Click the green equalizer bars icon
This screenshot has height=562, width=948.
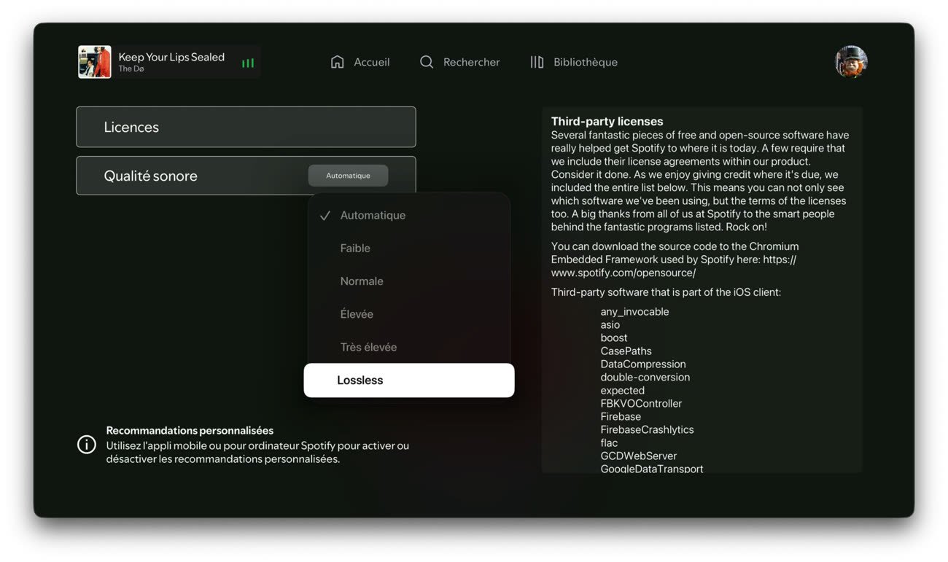(x=248, y=63)
